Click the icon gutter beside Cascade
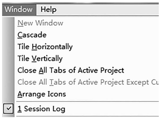The width and height of the screenshot is (160, 118). click(x=8, y=35)
